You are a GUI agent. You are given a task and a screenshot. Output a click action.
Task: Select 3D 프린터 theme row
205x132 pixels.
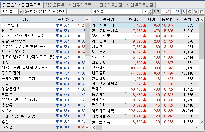click(43, 25)
